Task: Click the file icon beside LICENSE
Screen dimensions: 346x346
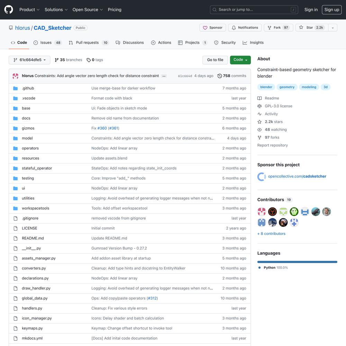Action: pos(16,228)
